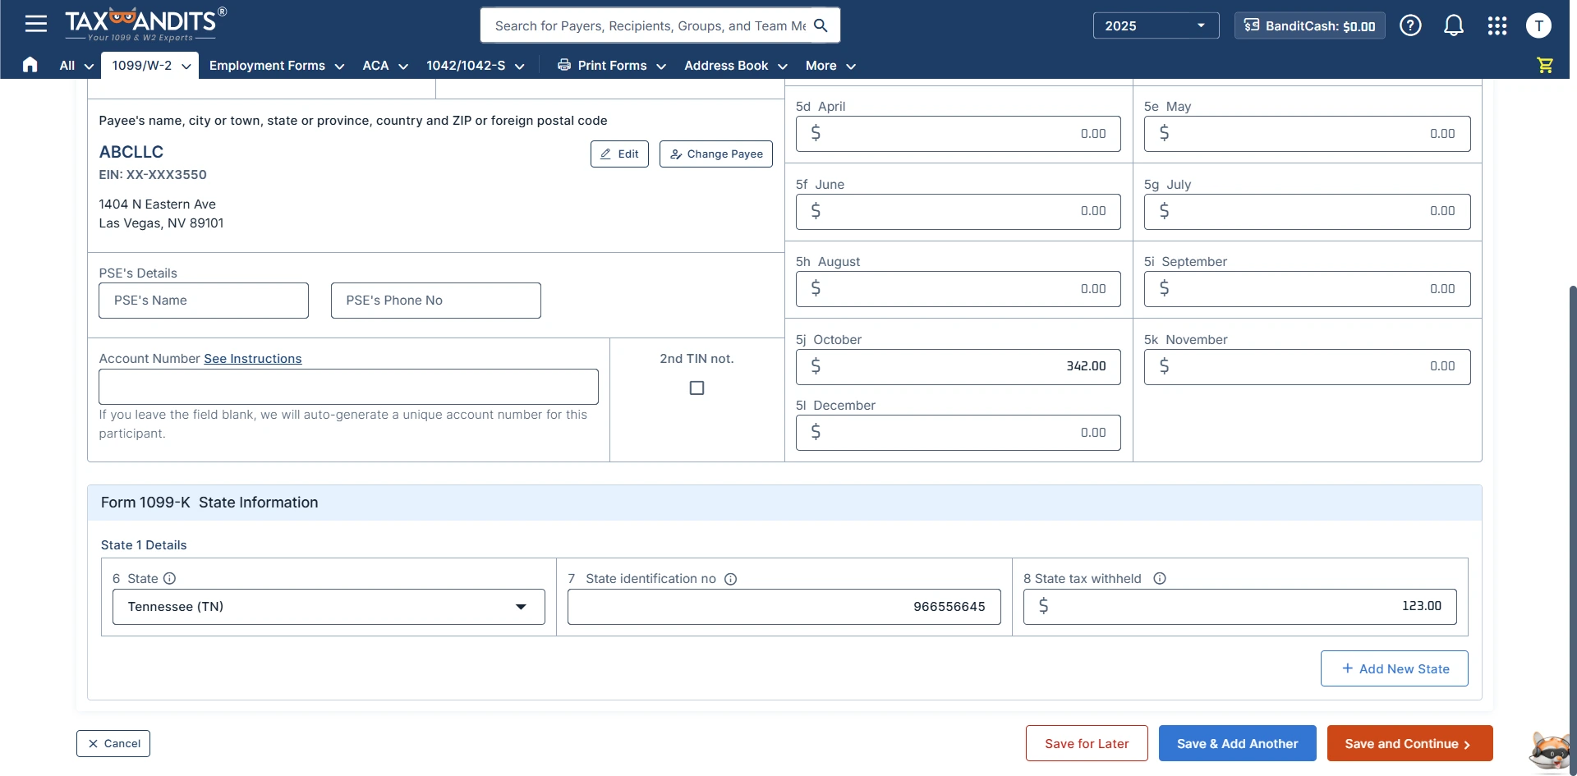Click the Save and Continue button
The image size is (1577, 776).
pos(1409,743)
